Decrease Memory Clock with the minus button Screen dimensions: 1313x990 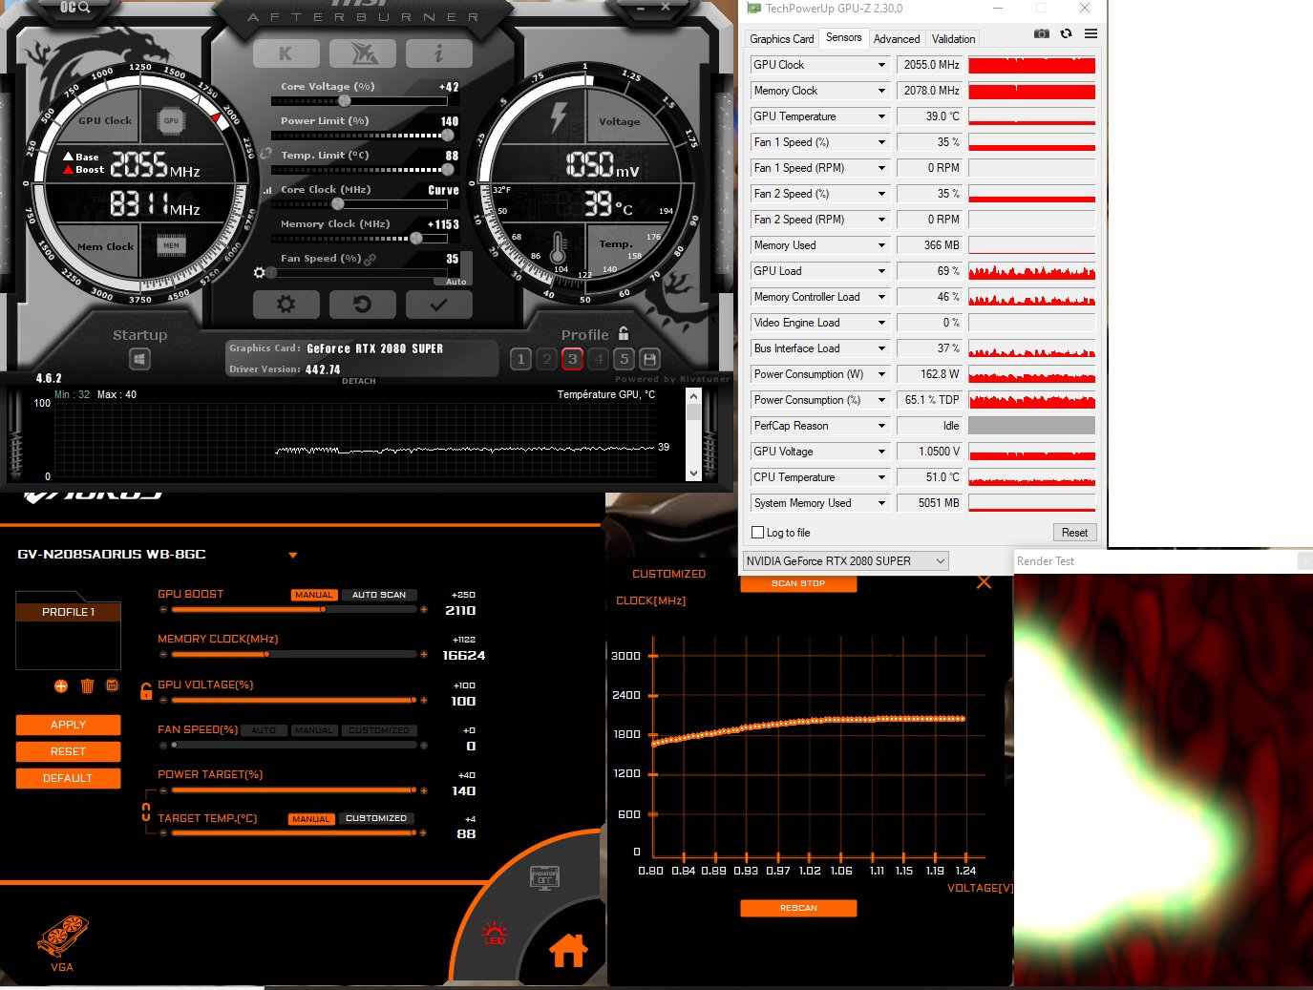coord(163,654)
